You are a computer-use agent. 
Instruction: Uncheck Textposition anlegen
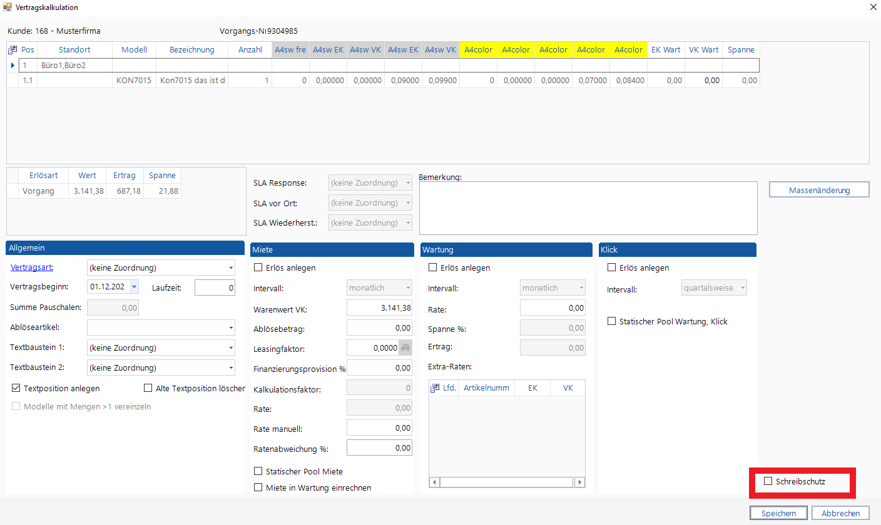(x=16, y=388)
